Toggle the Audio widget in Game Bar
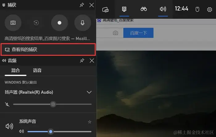The image size is (216, 137). (x=163, y=9)
